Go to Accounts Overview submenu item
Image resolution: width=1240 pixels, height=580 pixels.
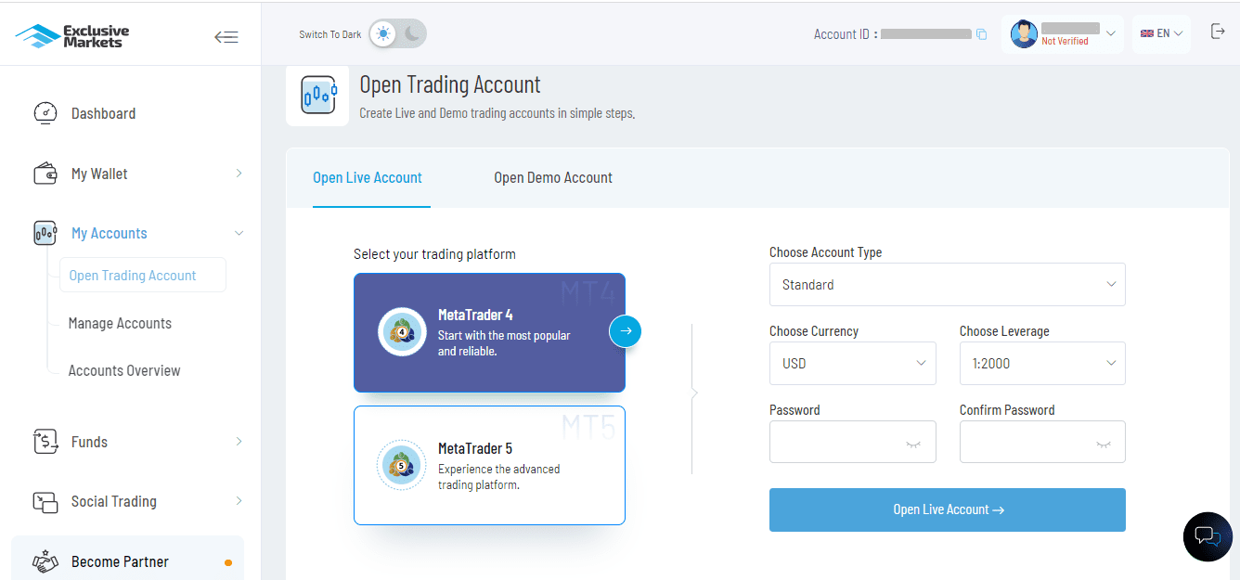click(124, 371)
